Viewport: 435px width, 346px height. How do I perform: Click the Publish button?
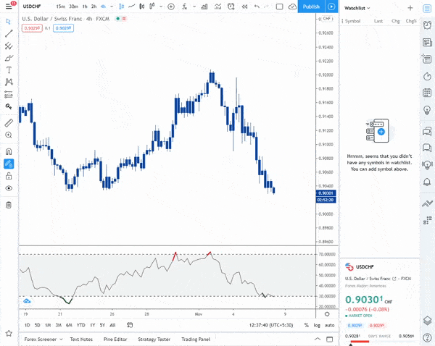(x=311, y=7)
